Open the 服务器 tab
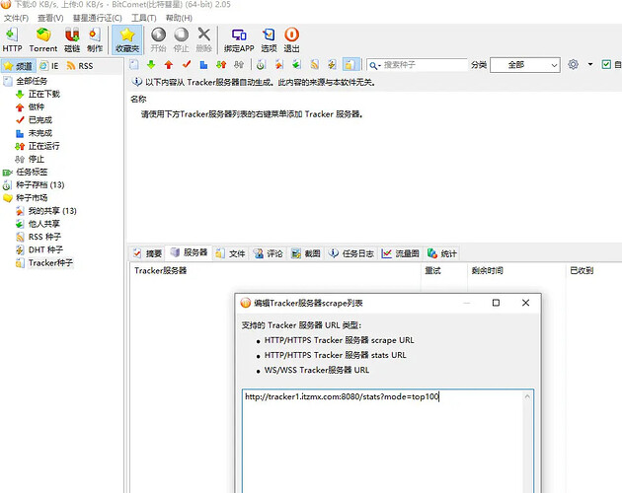Screen dimensions: 622x493 189,252
